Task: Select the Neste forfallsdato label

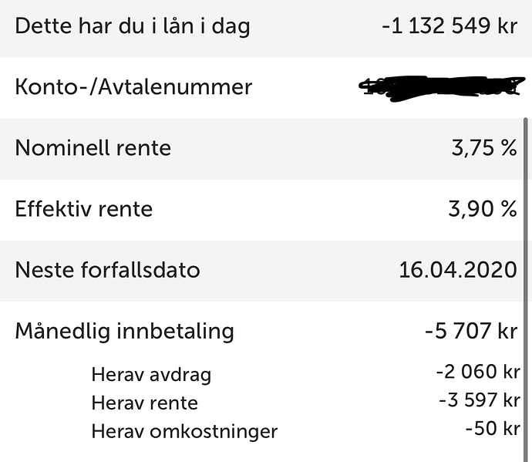Action: [x=107, y=270]
